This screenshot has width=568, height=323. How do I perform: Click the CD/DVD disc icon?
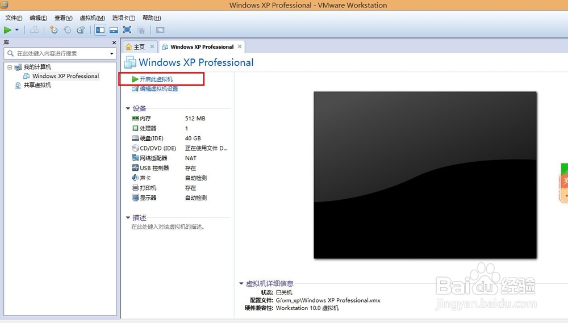[x=135, y=148]
